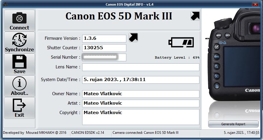Click the 'Copyright :' label
263x140 pixels.
(70, 113)
